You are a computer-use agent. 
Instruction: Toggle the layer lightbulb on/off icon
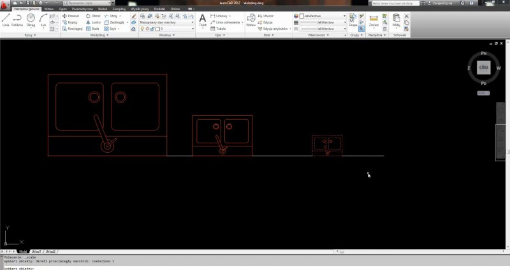click(143, 29)
